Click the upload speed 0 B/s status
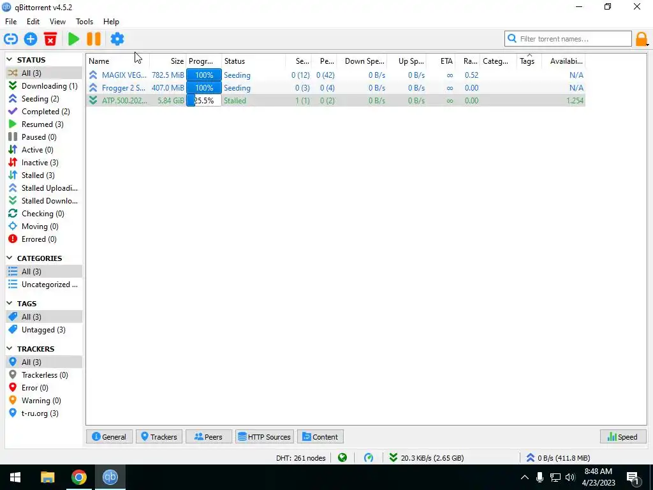 558,458
